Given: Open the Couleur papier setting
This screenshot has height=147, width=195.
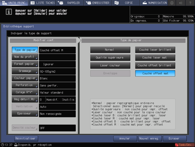Looking at the screenshot, I should click(25, 78).
